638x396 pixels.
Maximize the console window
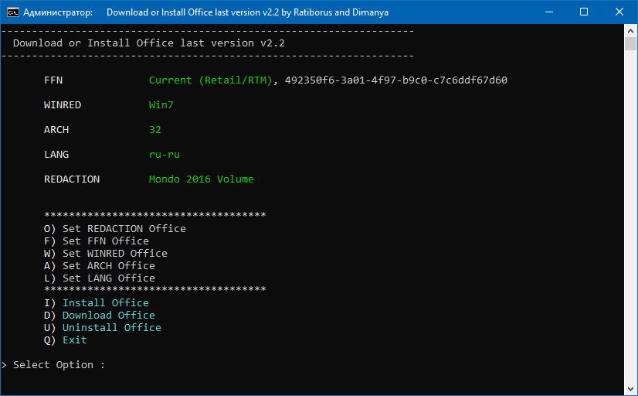(584, 12)
